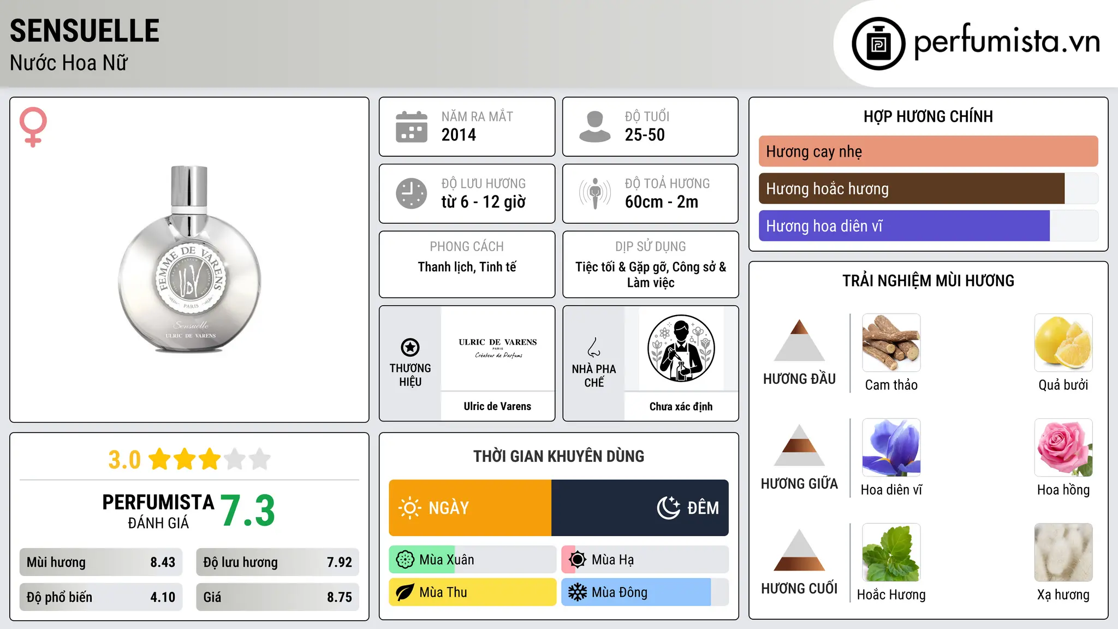Viewport: 1118px width, 629px height.
Task: Click the sun icon next to Ngày
Action: click(x=409, y=508)
